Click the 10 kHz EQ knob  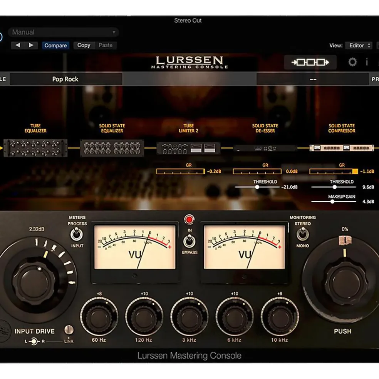[x=280, y=317]
